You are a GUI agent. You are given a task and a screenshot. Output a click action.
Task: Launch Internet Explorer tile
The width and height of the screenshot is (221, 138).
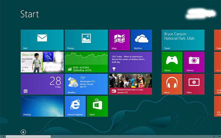[75, 106]
